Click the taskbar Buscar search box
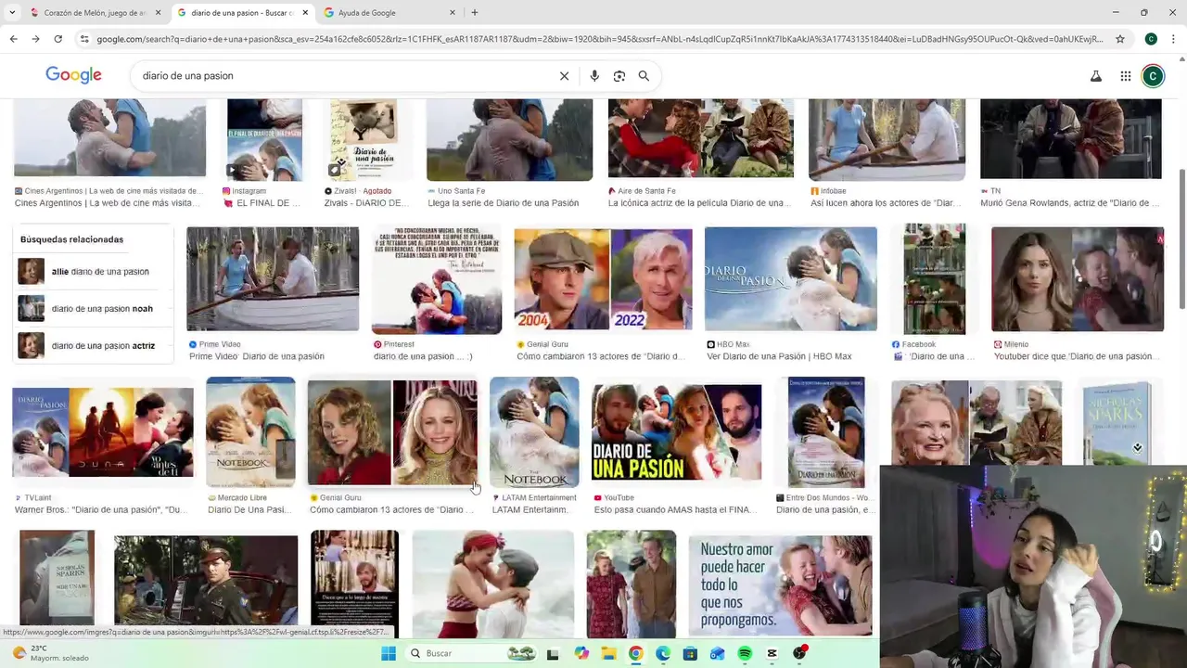The image size is (1187, 668). coord(471,653)
